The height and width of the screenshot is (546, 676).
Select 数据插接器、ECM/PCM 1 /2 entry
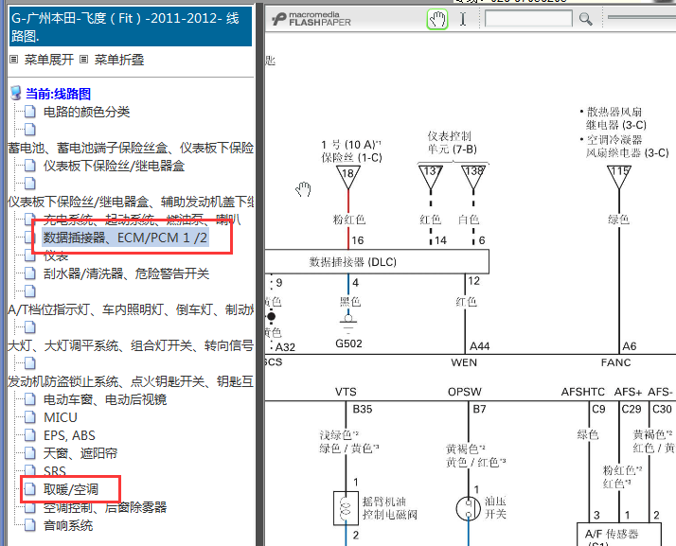[x=126, y=238]
